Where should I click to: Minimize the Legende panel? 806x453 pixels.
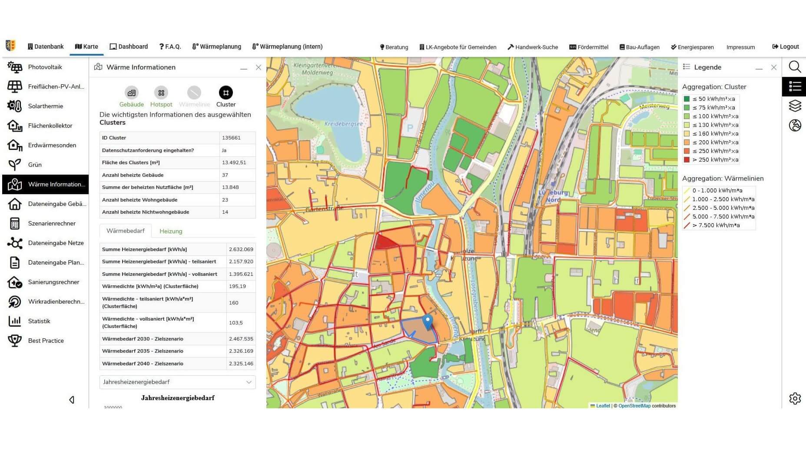(x=759, y=68)
